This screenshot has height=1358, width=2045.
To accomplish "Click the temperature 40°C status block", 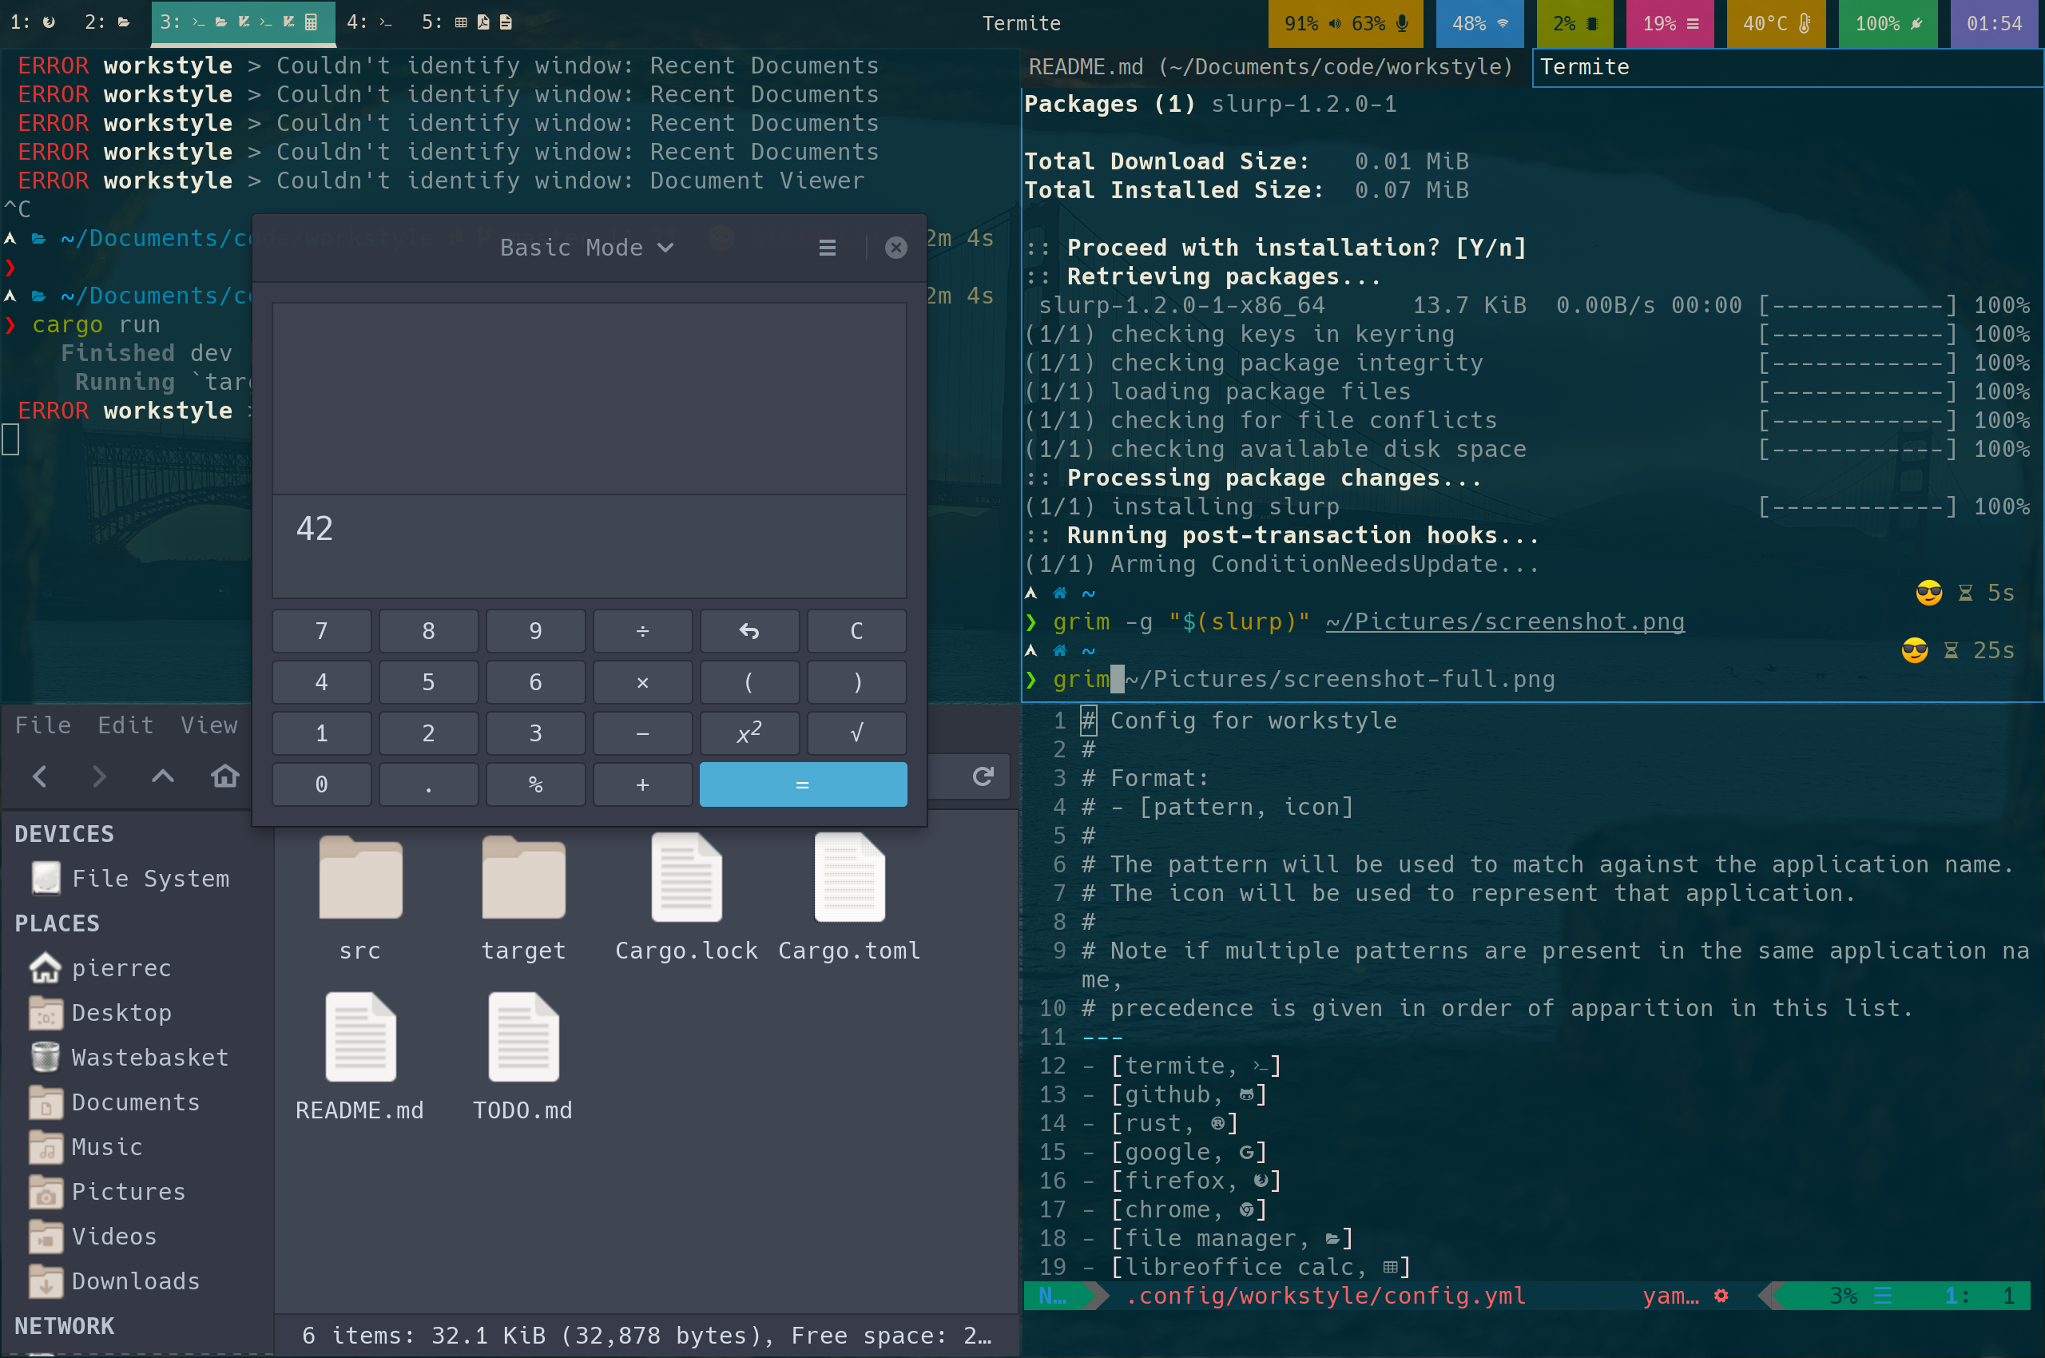I will tap(1776, 23).
